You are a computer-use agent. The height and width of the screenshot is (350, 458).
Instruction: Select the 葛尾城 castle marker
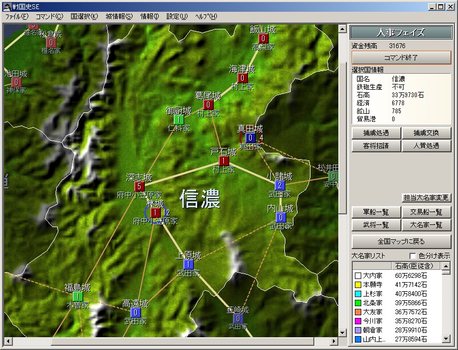point(208,104)
